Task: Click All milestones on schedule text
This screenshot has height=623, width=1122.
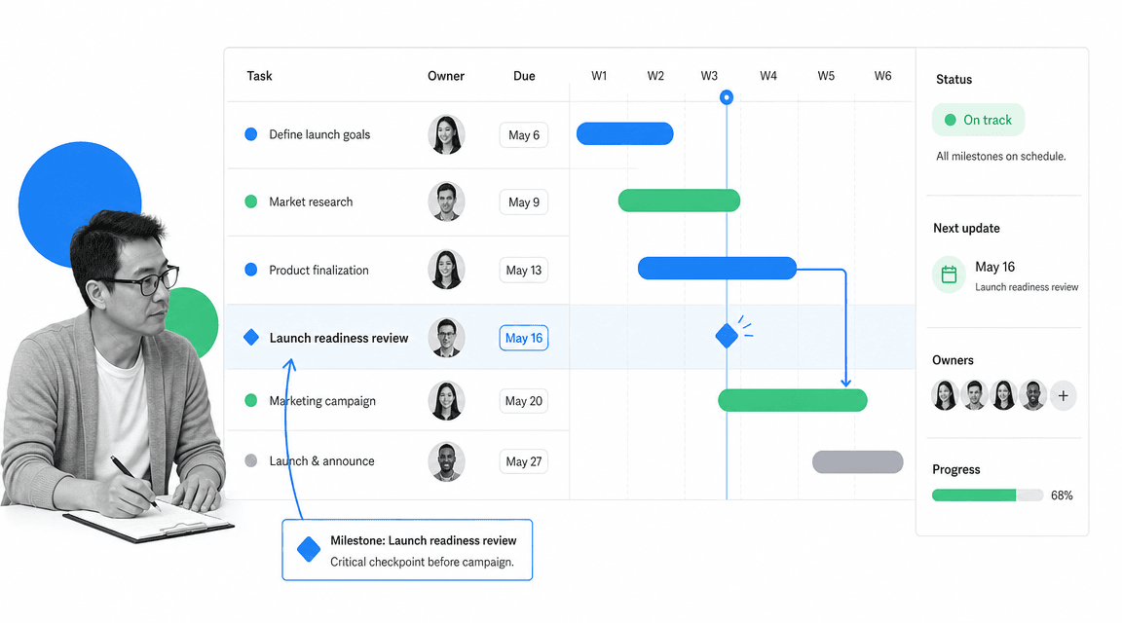Action: [x=1001, y=156]
